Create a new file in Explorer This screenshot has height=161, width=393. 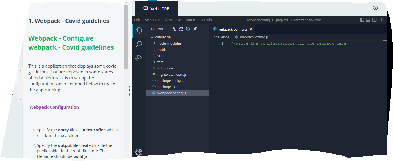coord(174,29)
